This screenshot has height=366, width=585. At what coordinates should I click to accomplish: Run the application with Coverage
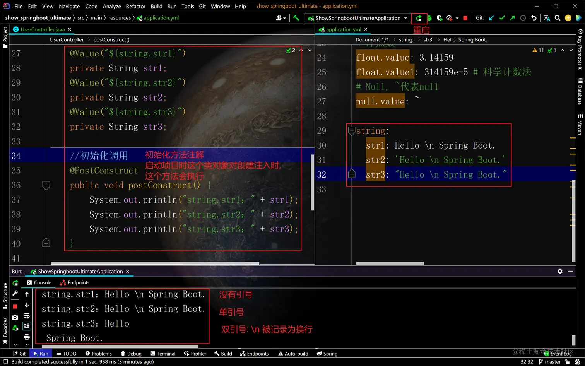(439, 18)
